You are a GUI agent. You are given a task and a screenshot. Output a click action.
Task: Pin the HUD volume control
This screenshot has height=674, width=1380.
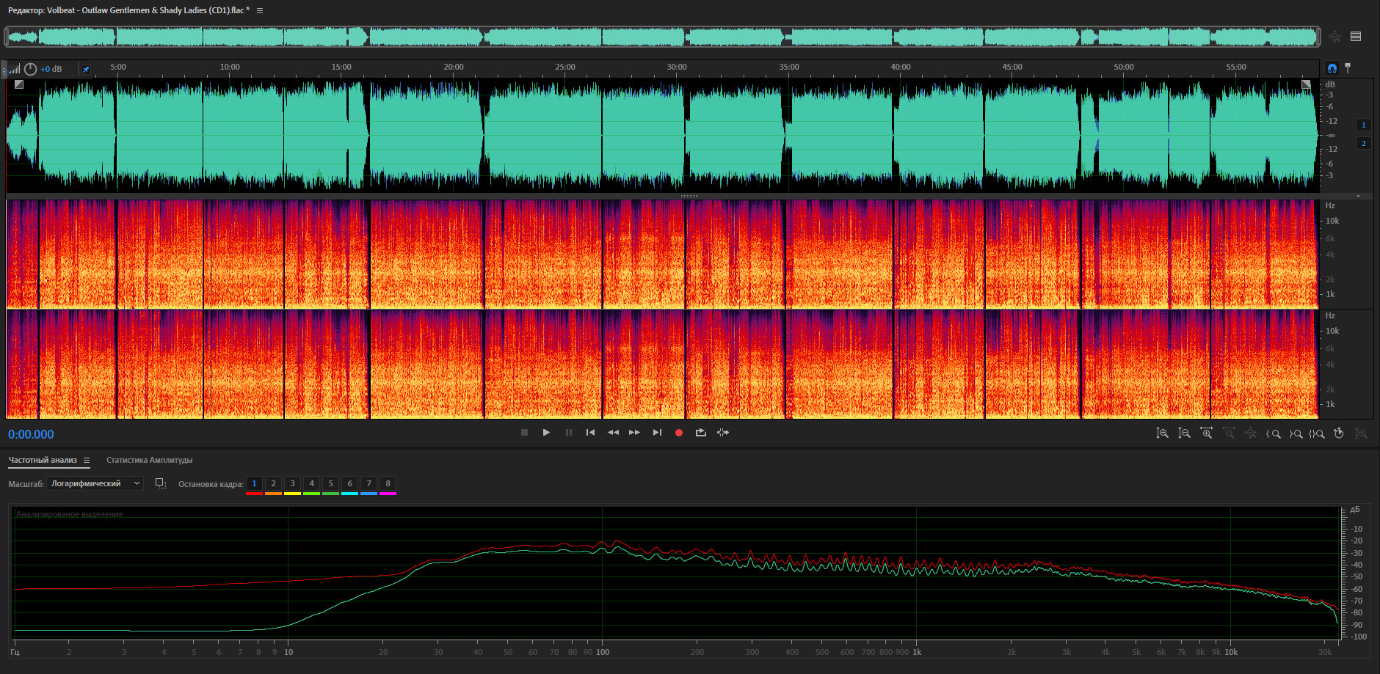(x=85, y=69)
